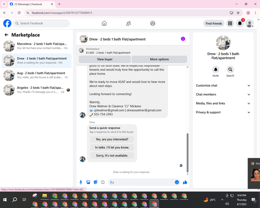
Task: Choose a sticker icon
Action: click(x=96, y=182)
